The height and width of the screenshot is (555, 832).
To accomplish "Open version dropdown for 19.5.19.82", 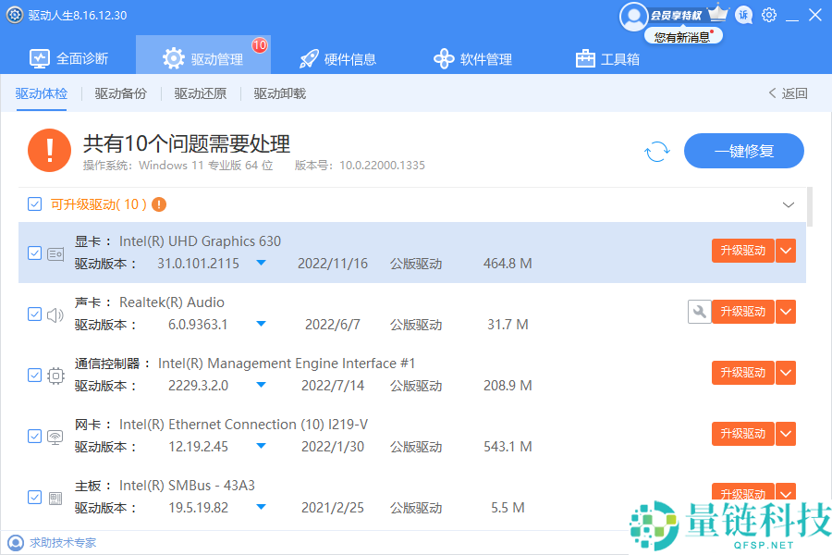I will click(x=261, y=507).
